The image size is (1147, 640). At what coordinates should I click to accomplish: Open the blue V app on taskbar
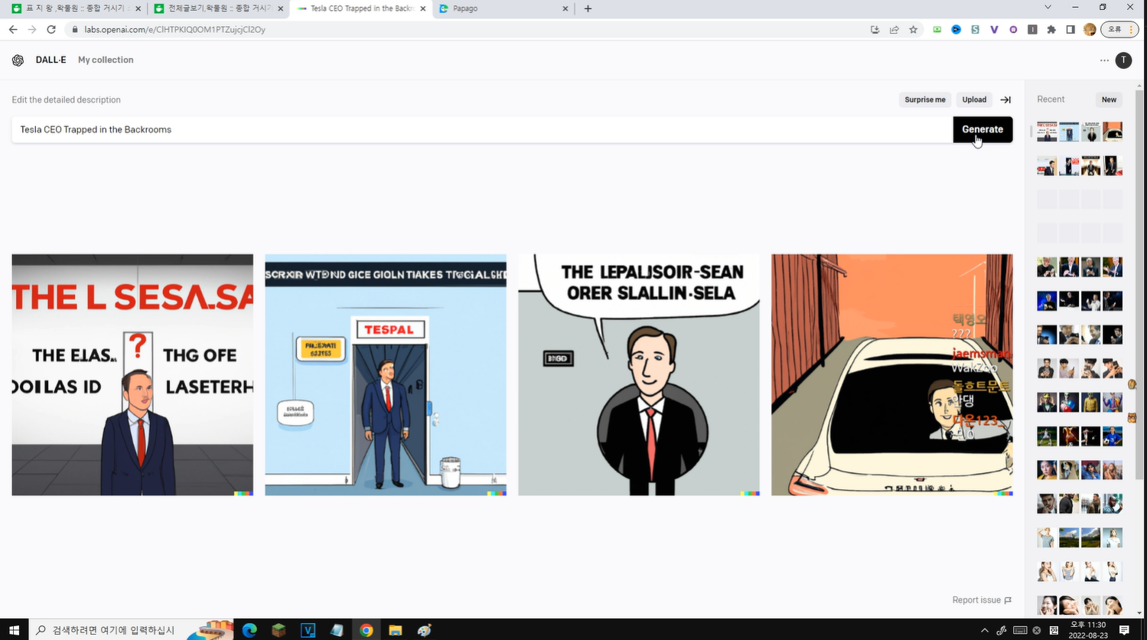pos(308,630)
